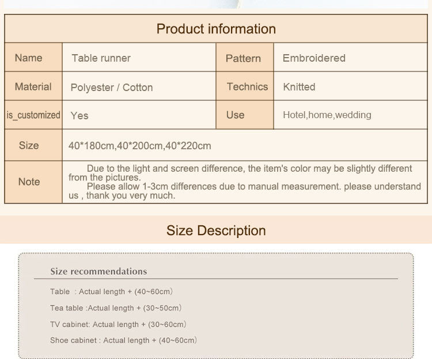The width and height of the screenshot is (432, 359).
Task: Select the Polyester / Cotton value
Action: pyautogui.click(x=112, y=88)
